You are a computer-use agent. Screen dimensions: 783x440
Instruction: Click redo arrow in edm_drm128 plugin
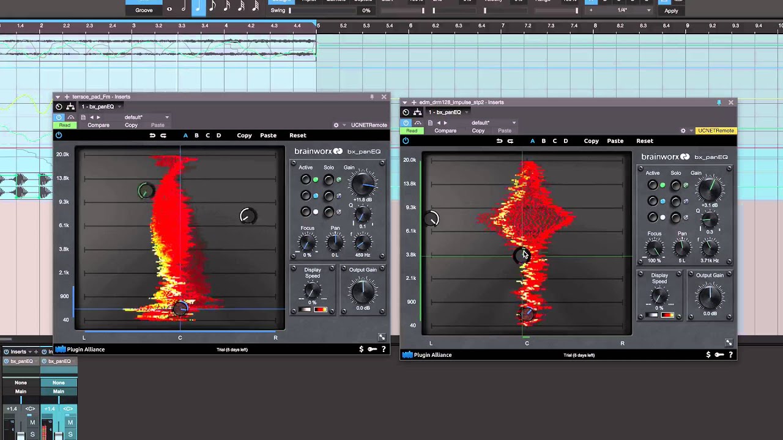[x=510, y=141]
